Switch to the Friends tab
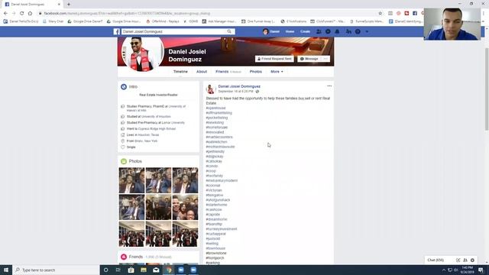This screenshot has height=275, width=489. (228, 71)
